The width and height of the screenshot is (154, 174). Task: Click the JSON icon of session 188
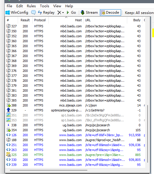(8, 140)
